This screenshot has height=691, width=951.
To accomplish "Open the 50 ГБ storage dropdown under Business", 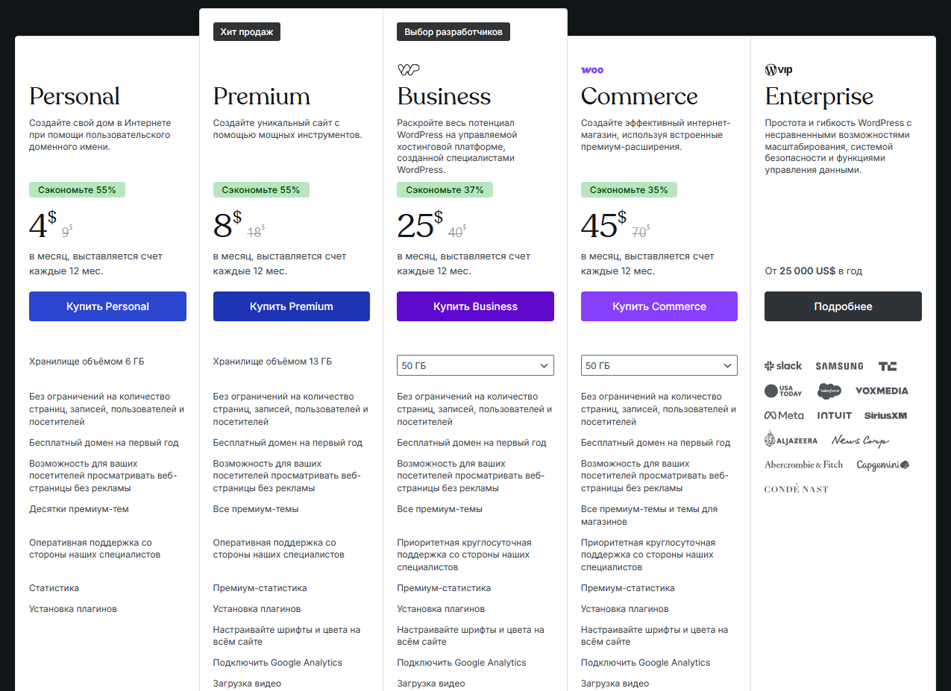I will [475, 365].
